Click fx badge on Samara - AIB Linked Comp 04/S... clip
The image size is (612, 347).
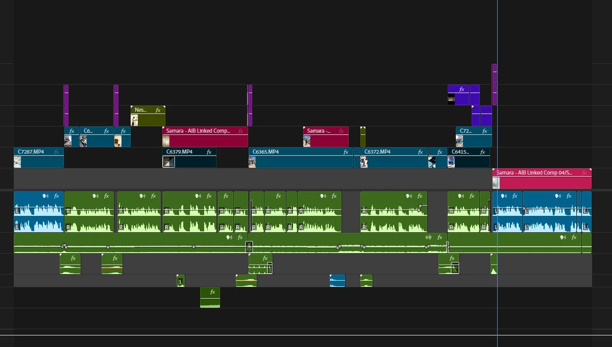pyautogui.click(x=584, y=173)
